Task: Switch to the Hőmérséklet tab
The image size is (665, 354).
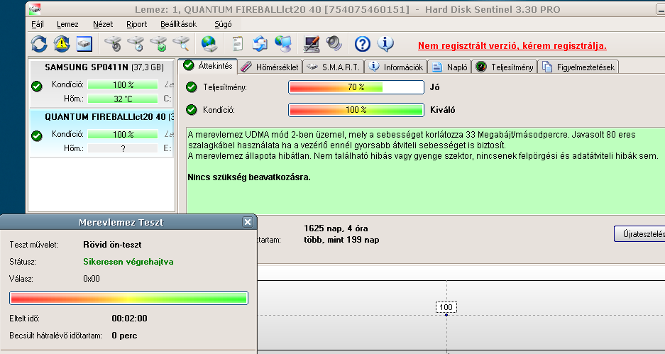Action: [x=270, y=67]
